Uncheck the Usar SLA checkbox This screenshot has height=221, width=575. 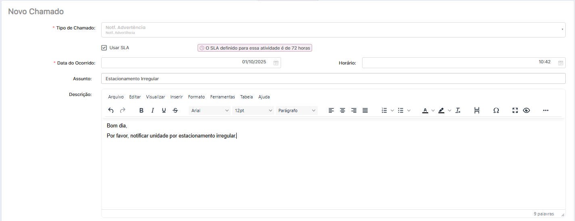click(104, 48)
